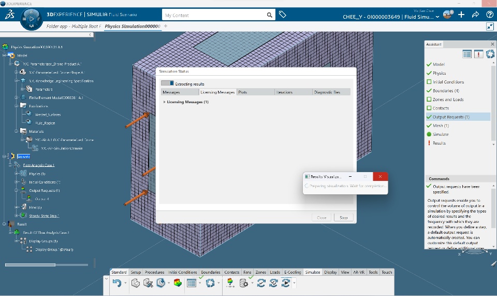The image size is (497, 296).
Task: Click the Extracting results progress bar
Action: click(167, 83)
